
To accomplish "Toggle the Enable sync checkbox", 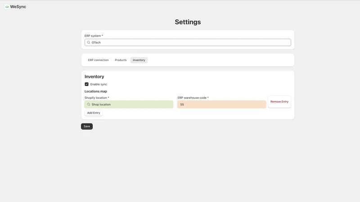I will 86,84.
